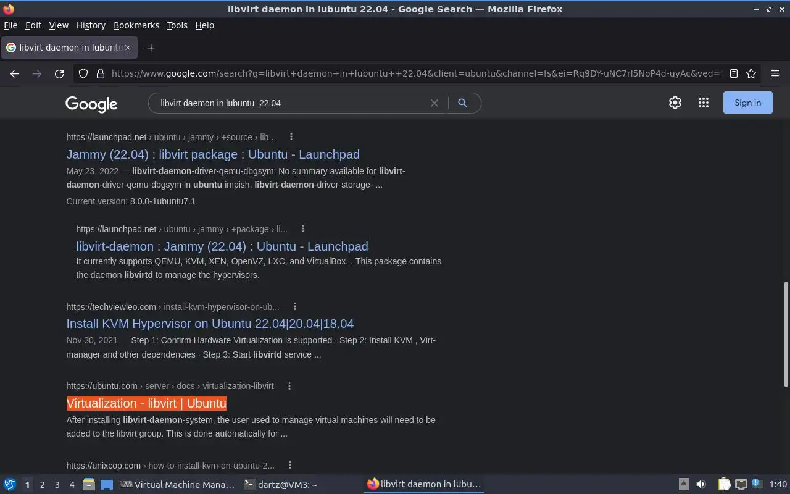790x494 pixels.
Task: Close the libvirt daemon search tab
Action: (x=128, y=48)
